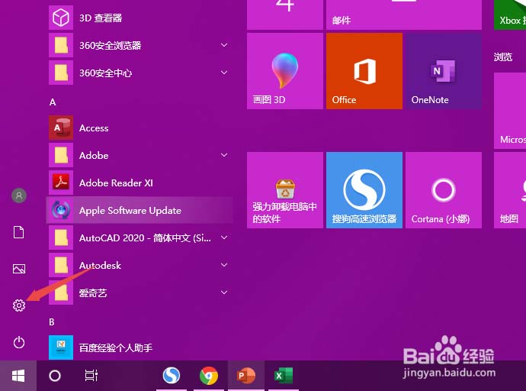Viewport: 526px width, 391px height.
Task: Open Chrome from the taskbar
Action: (x=209, y=376)
